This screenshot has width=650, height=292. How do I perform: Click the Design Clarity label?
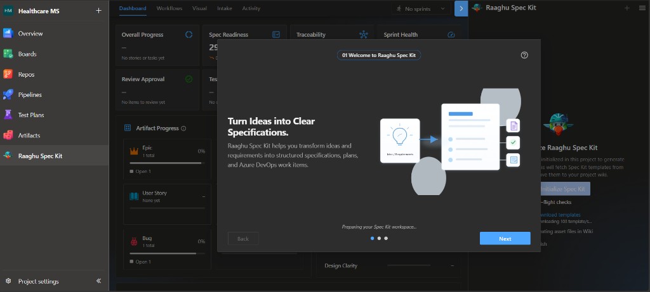point(341,265)
